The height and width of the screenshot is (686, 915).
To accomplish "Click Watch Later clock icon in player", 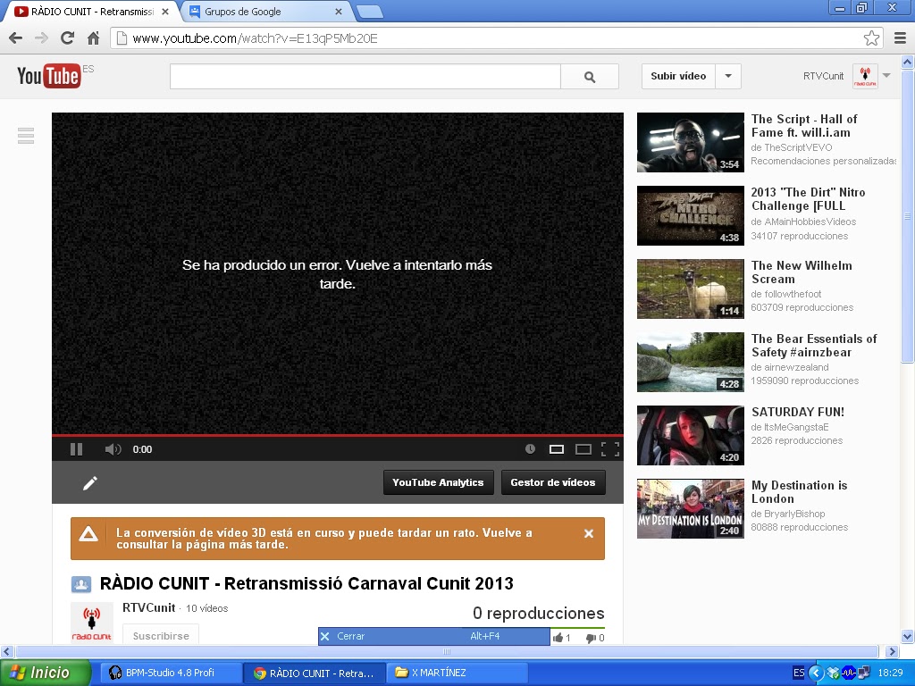I will (530, 448).
